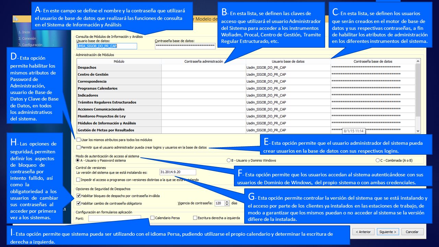This screenshot has width=439, height=247.
Task: Click the database user cell in Programas Calendarios row
Action: [288, 89]
